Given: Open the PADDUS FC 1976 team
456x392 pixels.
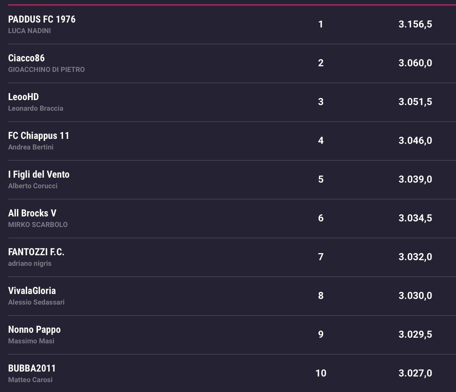Looking at the screenshot, I should tap(42, 19).
